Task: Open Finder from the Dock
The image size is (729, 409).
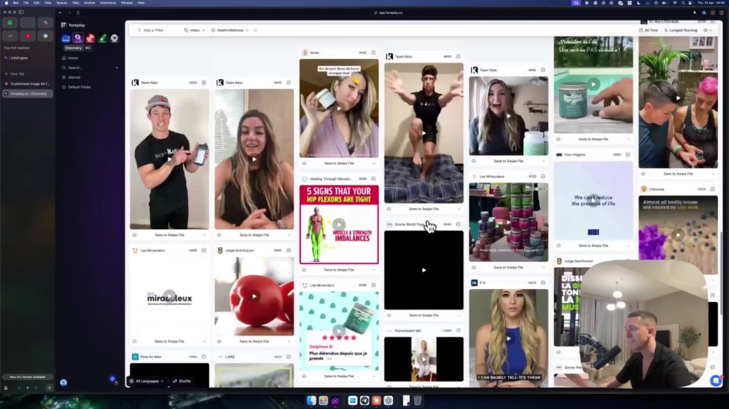Action: pos(311,400)
